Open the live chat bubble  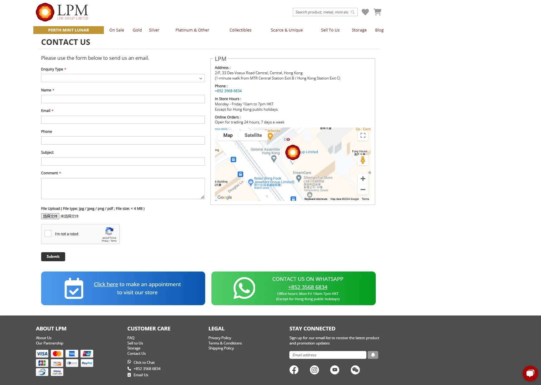[x=530, y=373]
